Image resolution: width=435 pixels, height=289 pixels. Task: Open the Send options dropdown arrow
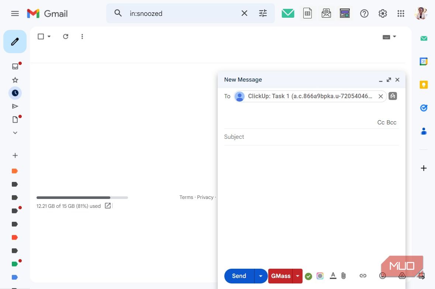click(261, 276)
